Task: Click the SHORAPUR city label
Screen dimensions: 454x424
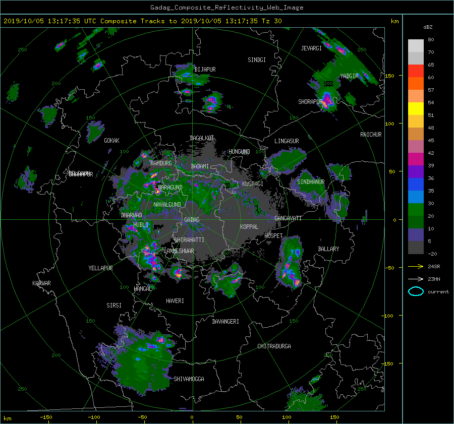Action: pyautogui.click(x=310, y=102)
